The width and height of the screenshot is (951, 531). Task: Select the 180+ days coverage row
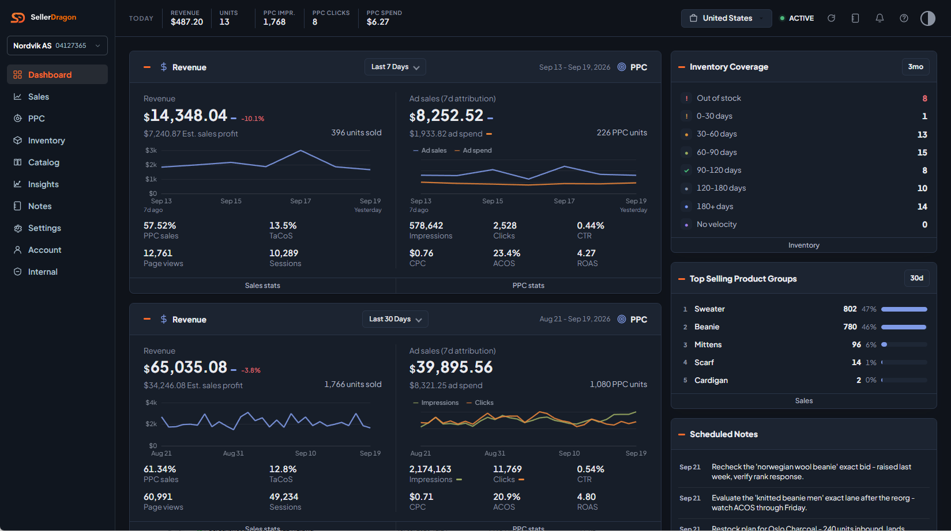click(804, 206)
